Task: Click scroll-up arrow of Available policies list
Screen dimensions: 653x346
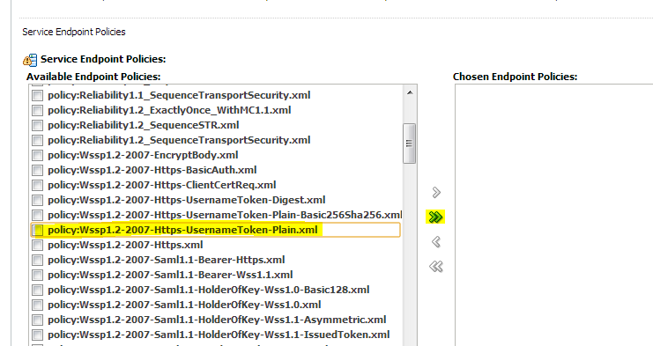Action: pos(410,92)
